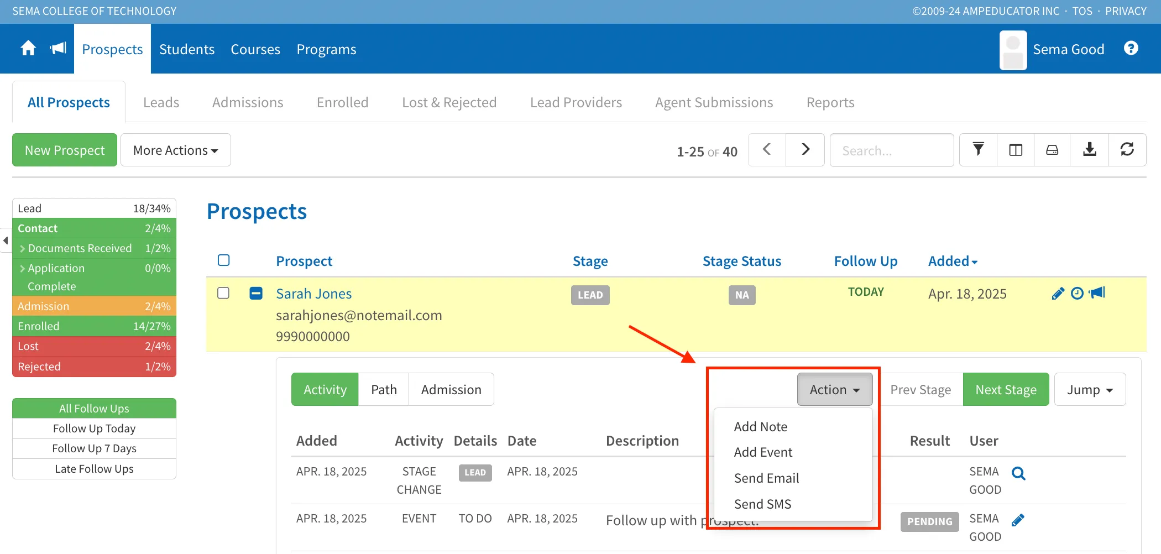Toggle the select-all prospects checkbox
This screenshot has width=1161, height=554.
click(x=224, y=260)
